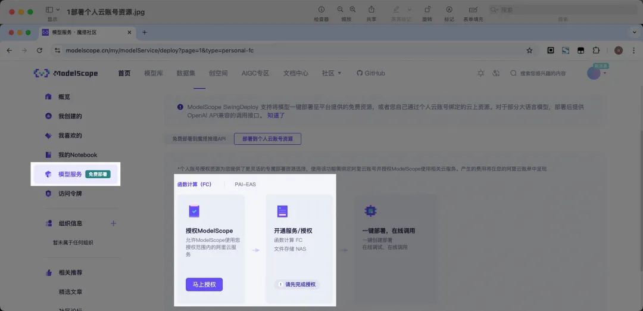Expand the 社区 dropdown menu

(x=332, y=73)
